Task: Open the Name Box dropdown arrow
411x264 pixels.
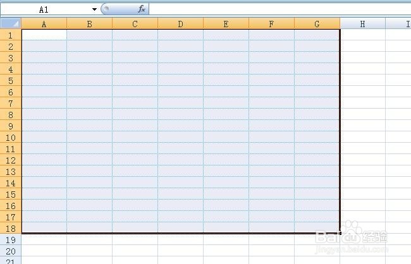Action: click(x=94, y=9)
